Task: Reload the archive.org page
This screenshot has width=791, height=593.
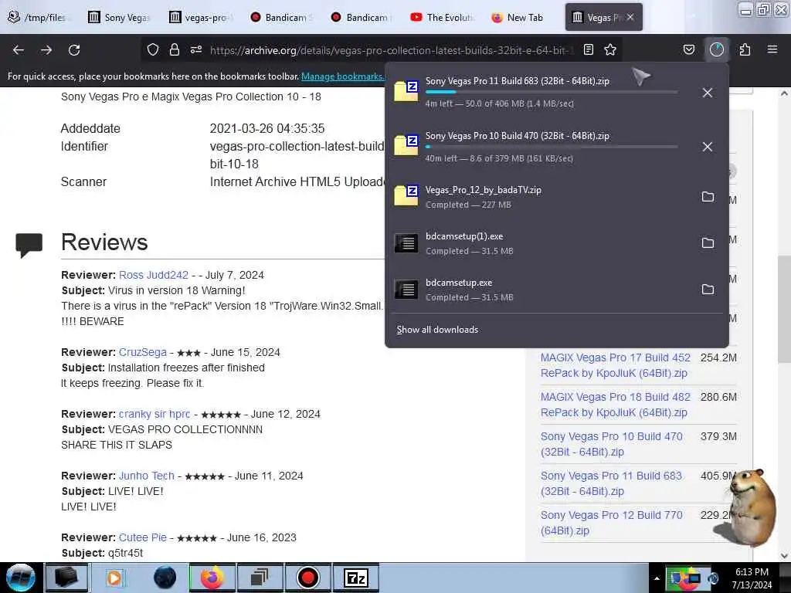Action: (74, 50)
